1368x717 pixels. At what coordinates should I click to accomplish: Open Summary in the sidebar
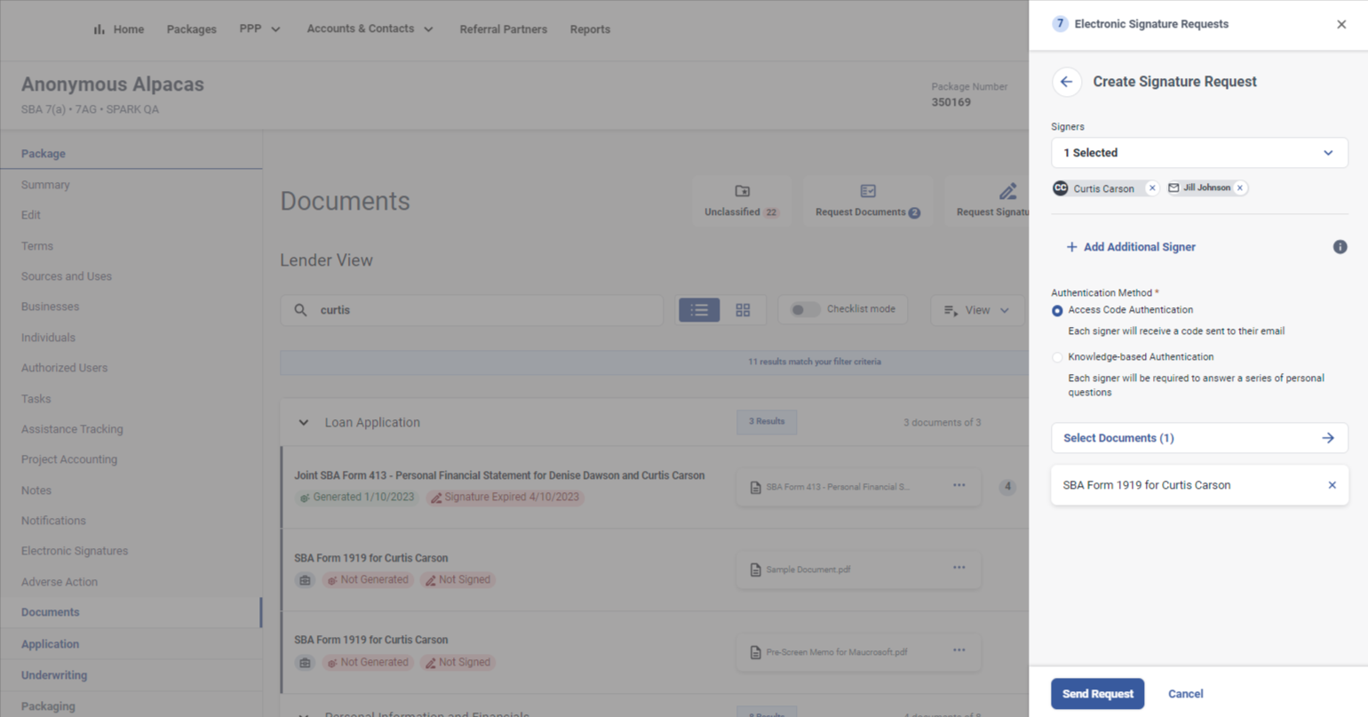[x=45, y=185]
